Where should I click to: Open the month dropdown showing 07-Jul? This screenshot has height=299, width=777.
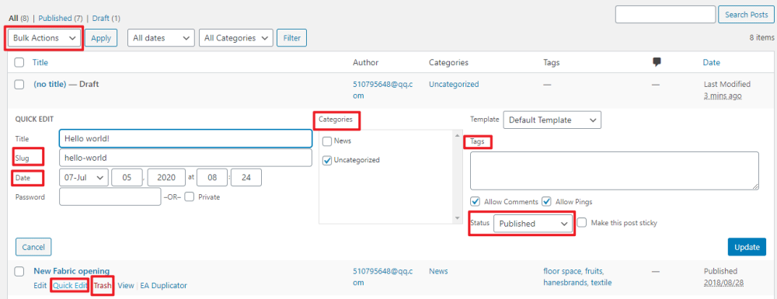[84, 178]
